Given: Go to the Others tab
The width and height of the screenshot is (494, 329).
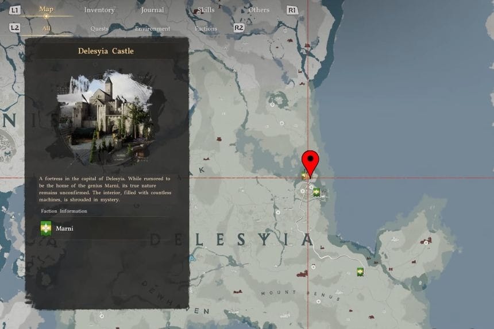Looking at the screenshot, I should click(258, 10).
